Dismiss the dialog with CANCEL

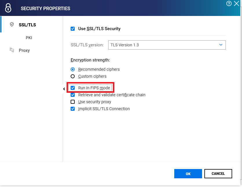tap(218, 173)
